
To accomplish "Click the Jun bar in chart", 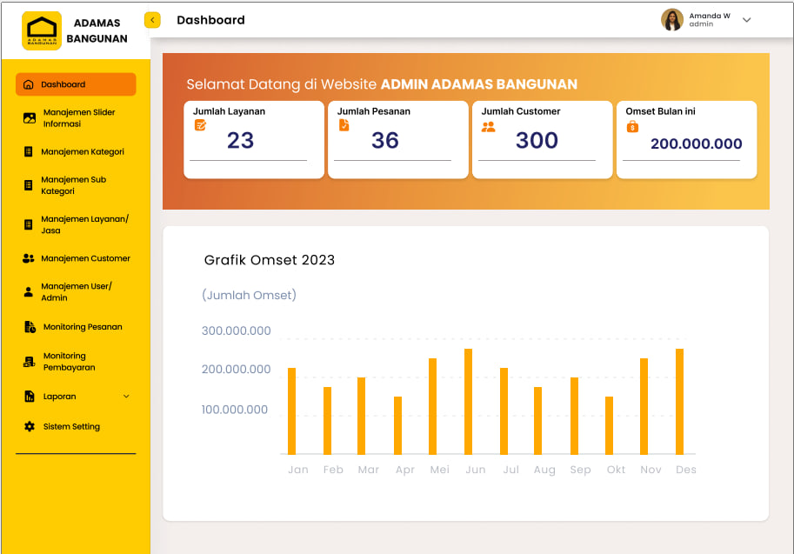I will (x=468, y=402).
